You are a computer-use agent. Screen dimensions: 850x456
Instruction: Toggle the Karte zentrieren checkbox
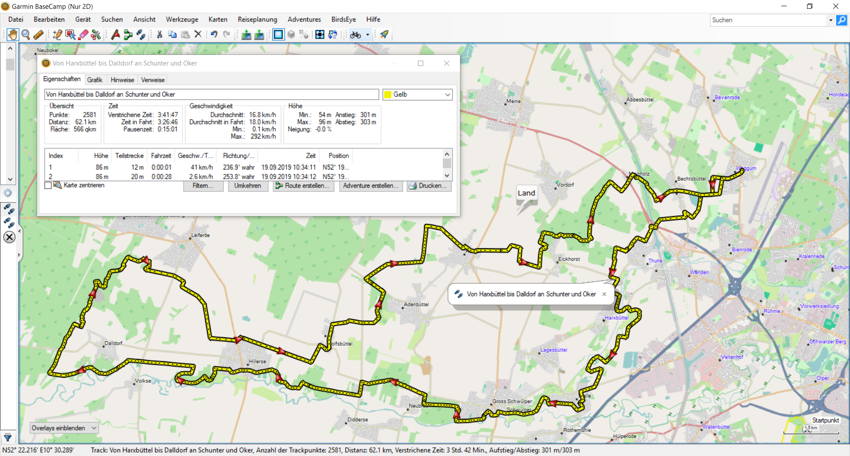point(48,185)
